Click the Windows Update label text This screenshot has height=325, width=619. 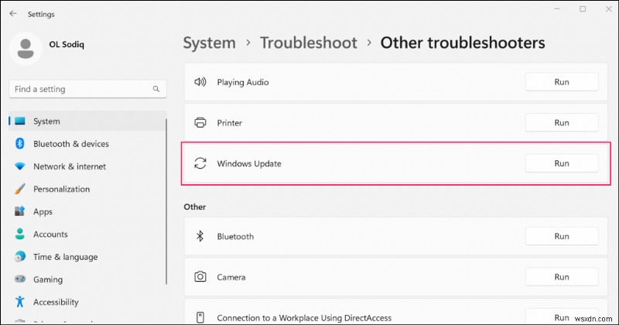(x=249, y=163)
